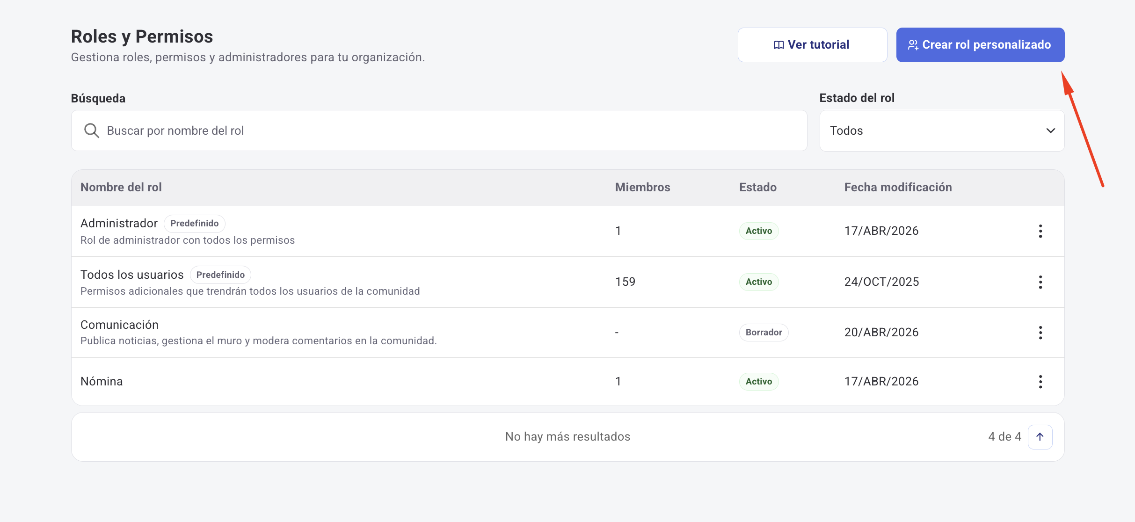Click the Predefinido pill on Administrador
1135x522 pixels.
[195, 223]
